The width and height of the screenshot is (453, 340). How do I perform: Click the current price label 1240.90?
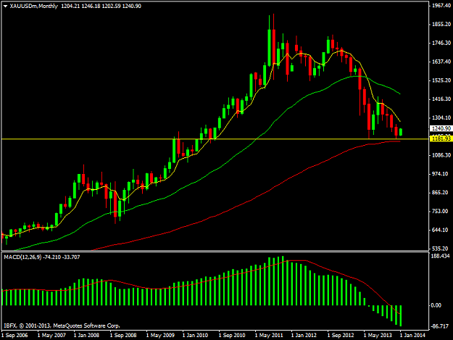click(441, 128)
